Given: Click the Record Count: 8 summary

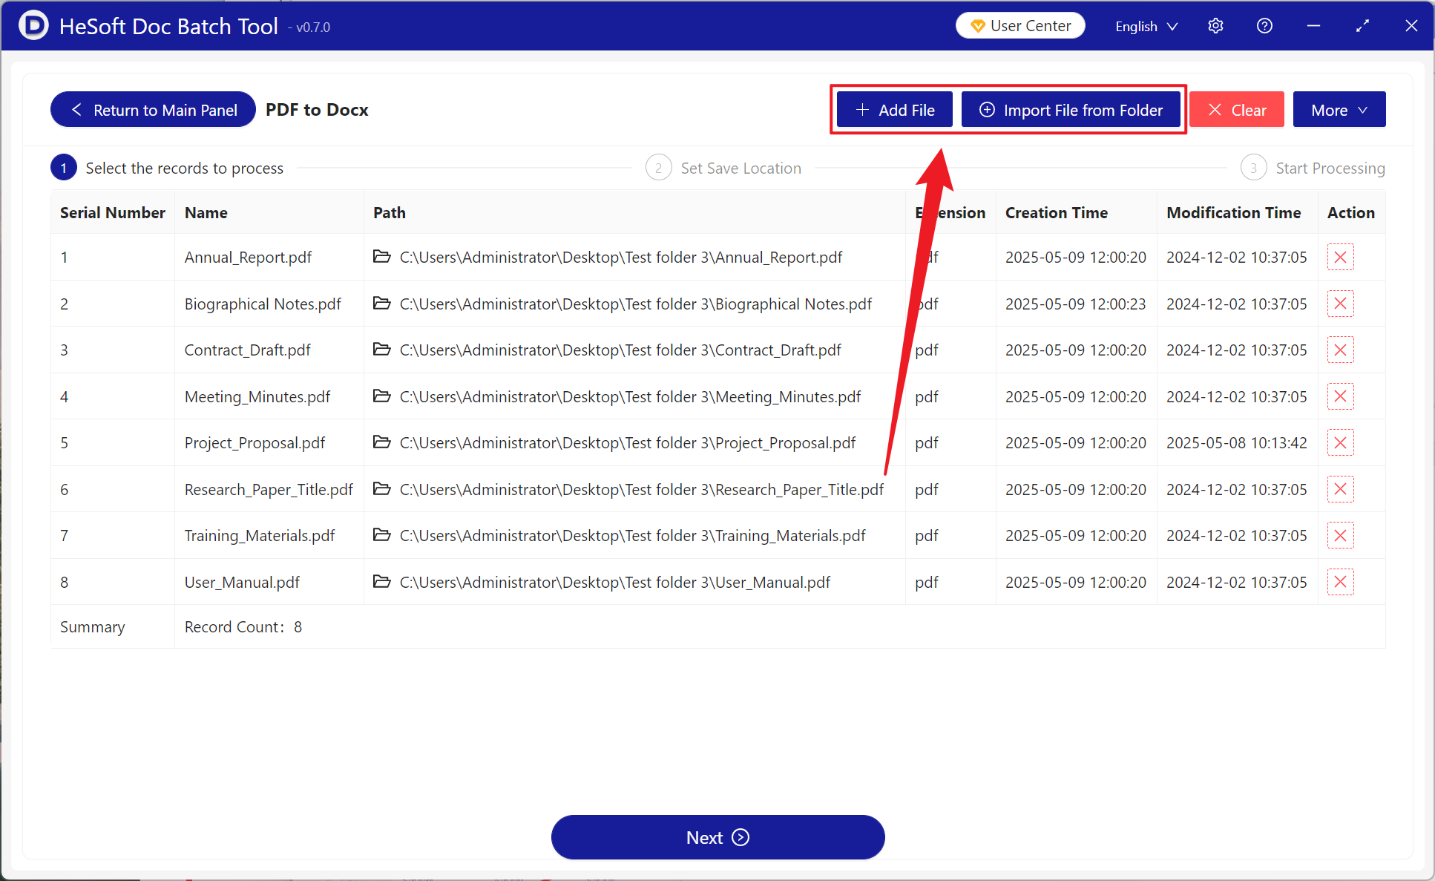Looking at the screenshot, I should 243,627.
